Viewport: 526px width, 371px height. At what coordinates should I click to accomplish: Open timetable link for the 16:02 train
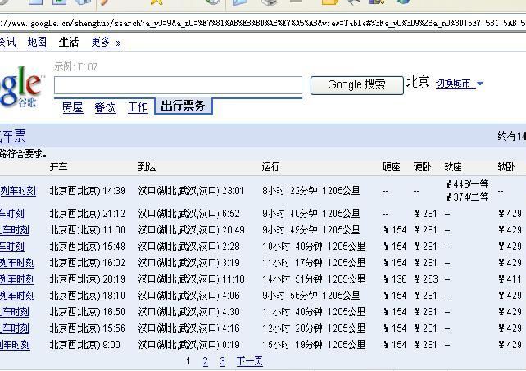(x=16, y=263)
